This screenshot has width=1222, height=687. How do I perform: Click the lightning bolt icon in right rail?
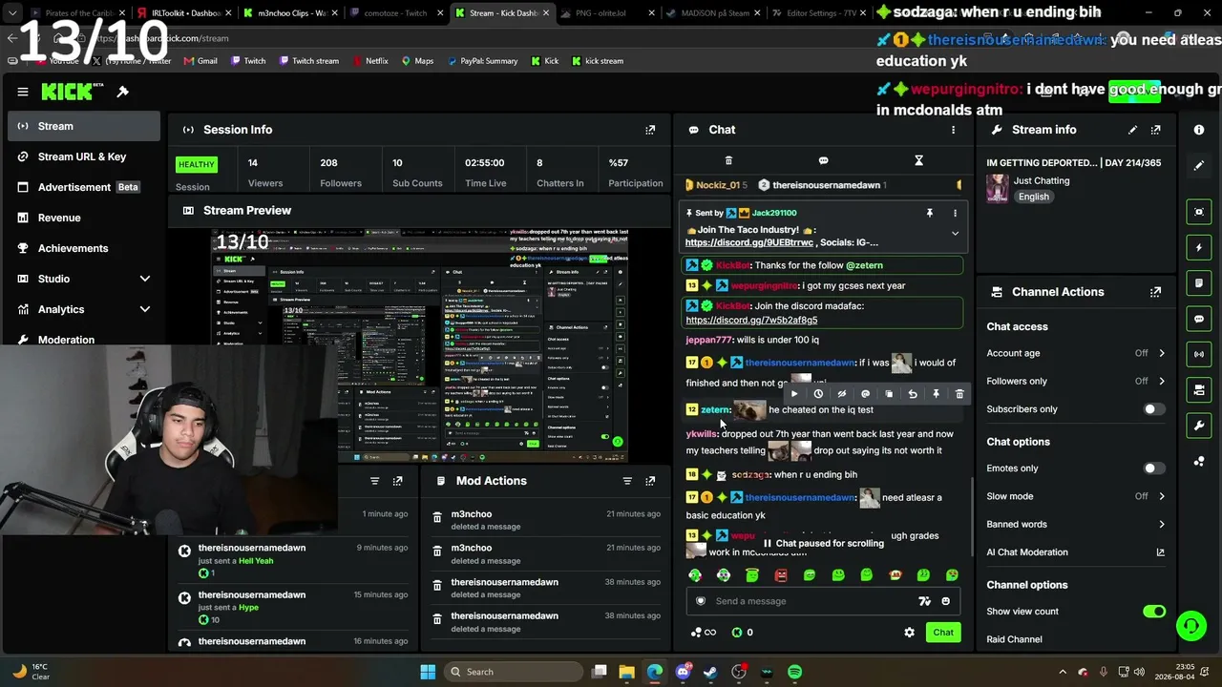[1199, 248]
